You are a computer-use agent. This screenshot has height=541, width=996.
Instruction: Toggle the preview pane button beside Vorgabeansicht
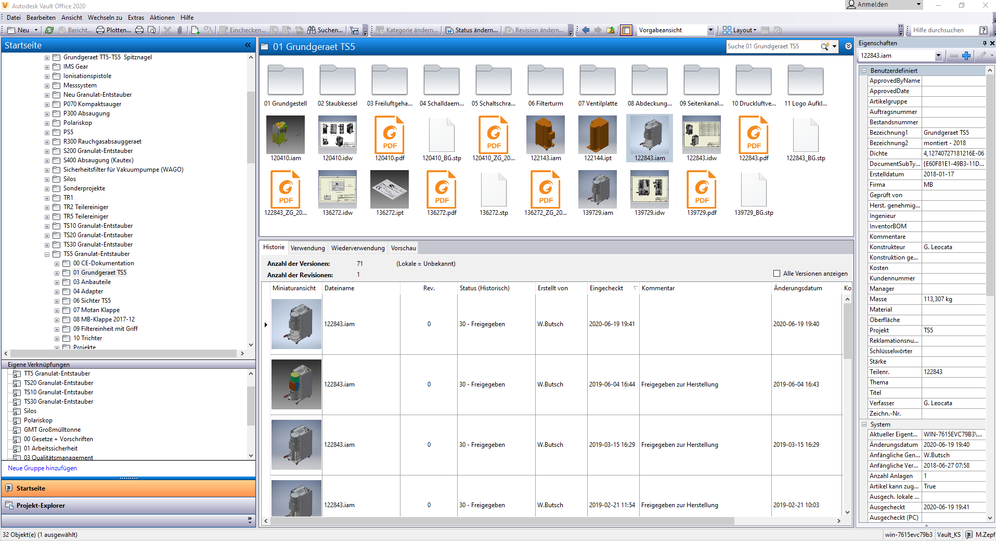(626, 30)
